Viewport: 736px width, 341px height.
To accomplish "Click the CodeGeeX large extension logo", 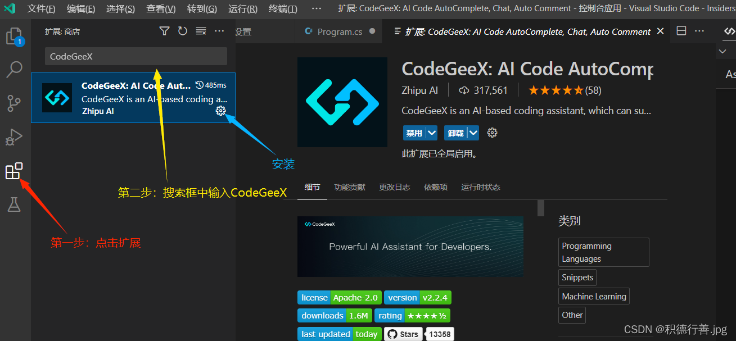I will click(x=342, y=102).
